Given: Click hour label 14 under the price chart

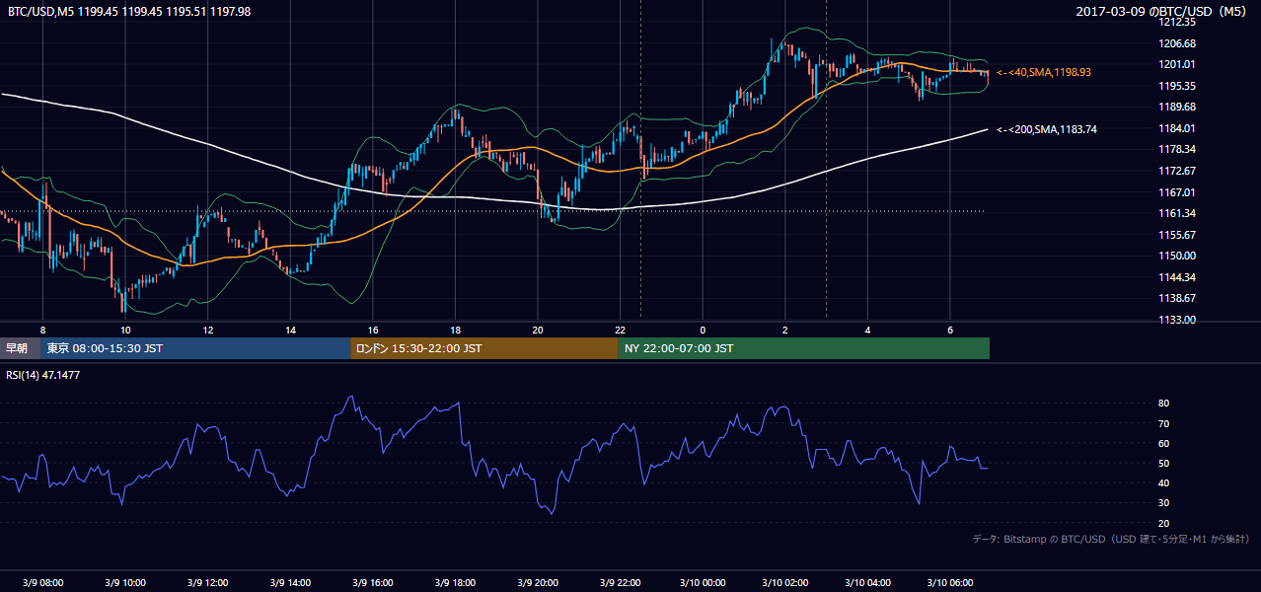Looking at the screenshot, I should pyautogui.click(x=290, y=329).
